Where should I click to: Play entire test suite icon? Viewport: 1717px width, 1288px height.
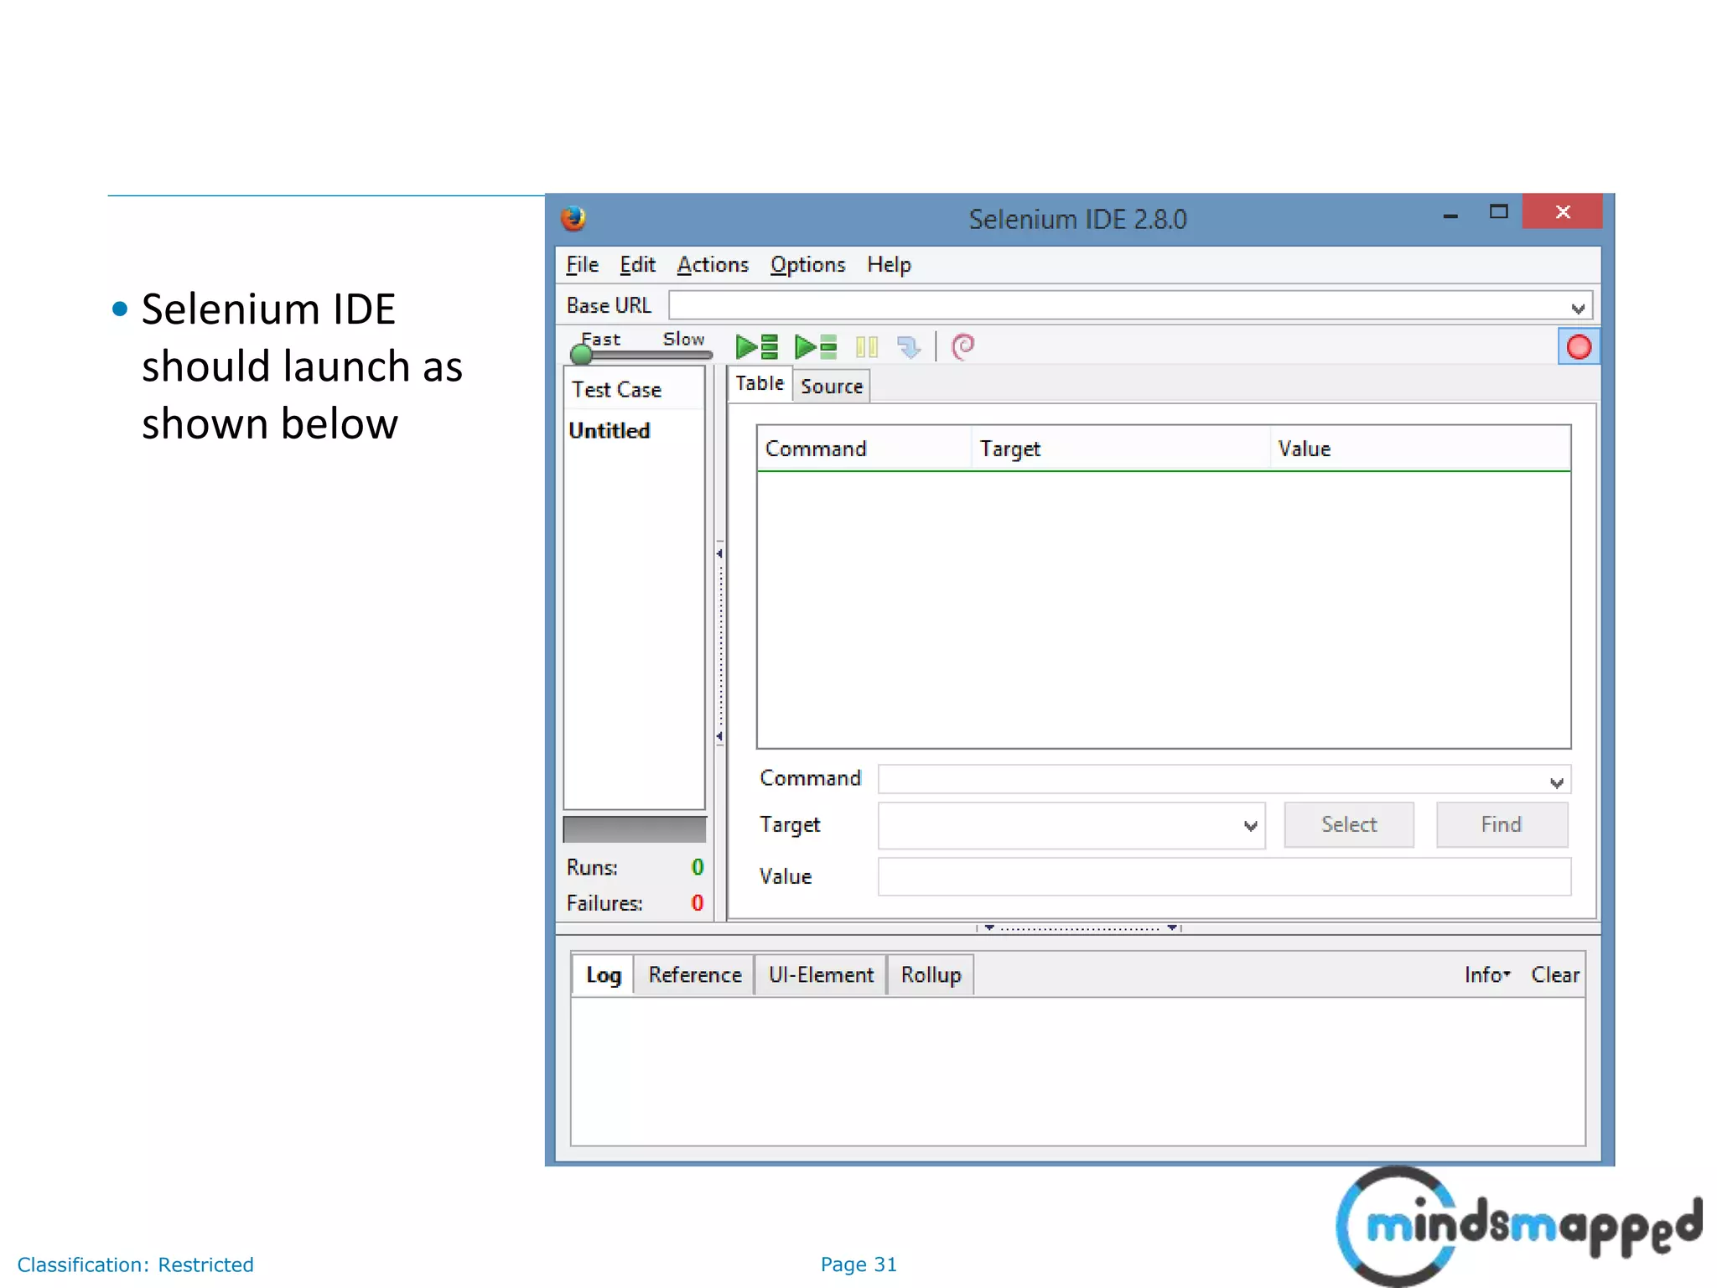(756, 346)
